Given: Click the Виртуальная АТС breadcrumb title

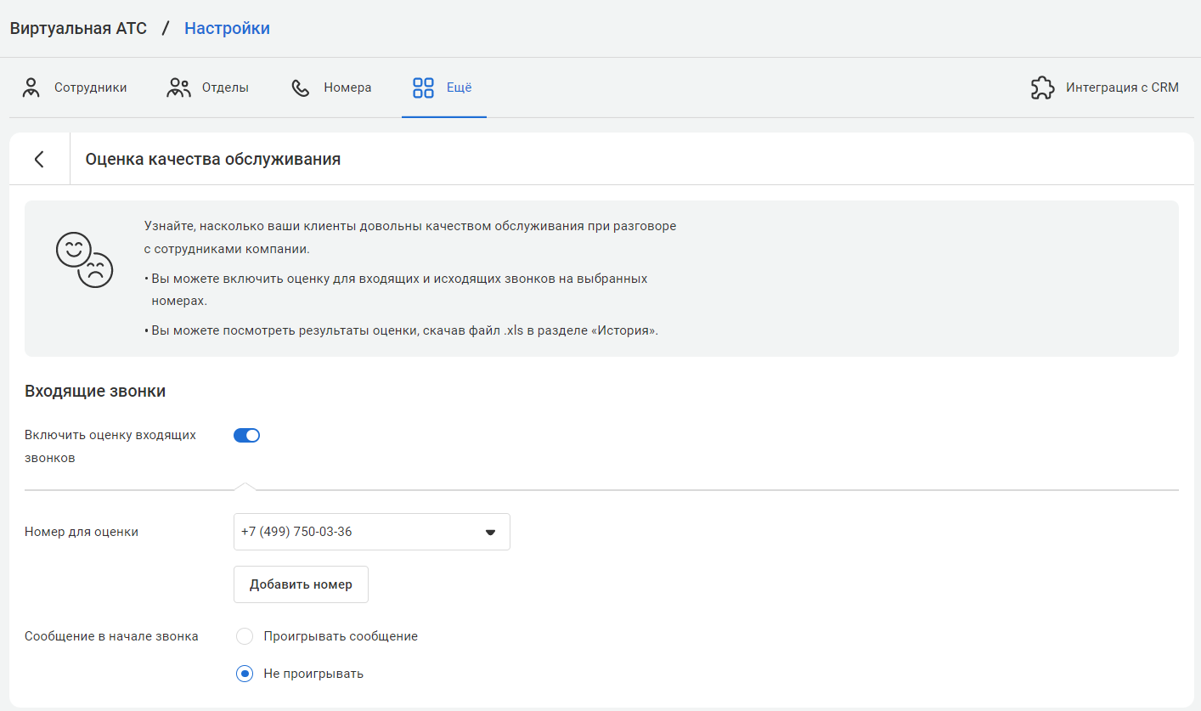Looking at the screenshot, I should click(x=78, y=28).
